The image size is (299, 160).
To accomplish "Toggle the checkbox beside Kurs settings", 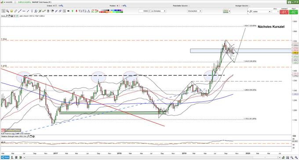I will [17, 16].
